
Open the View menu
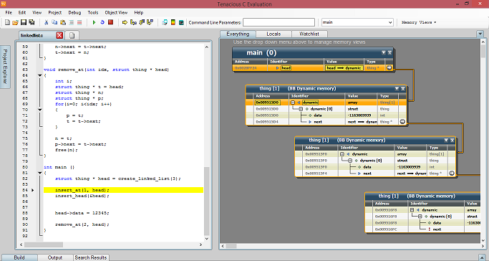point(37,12)
